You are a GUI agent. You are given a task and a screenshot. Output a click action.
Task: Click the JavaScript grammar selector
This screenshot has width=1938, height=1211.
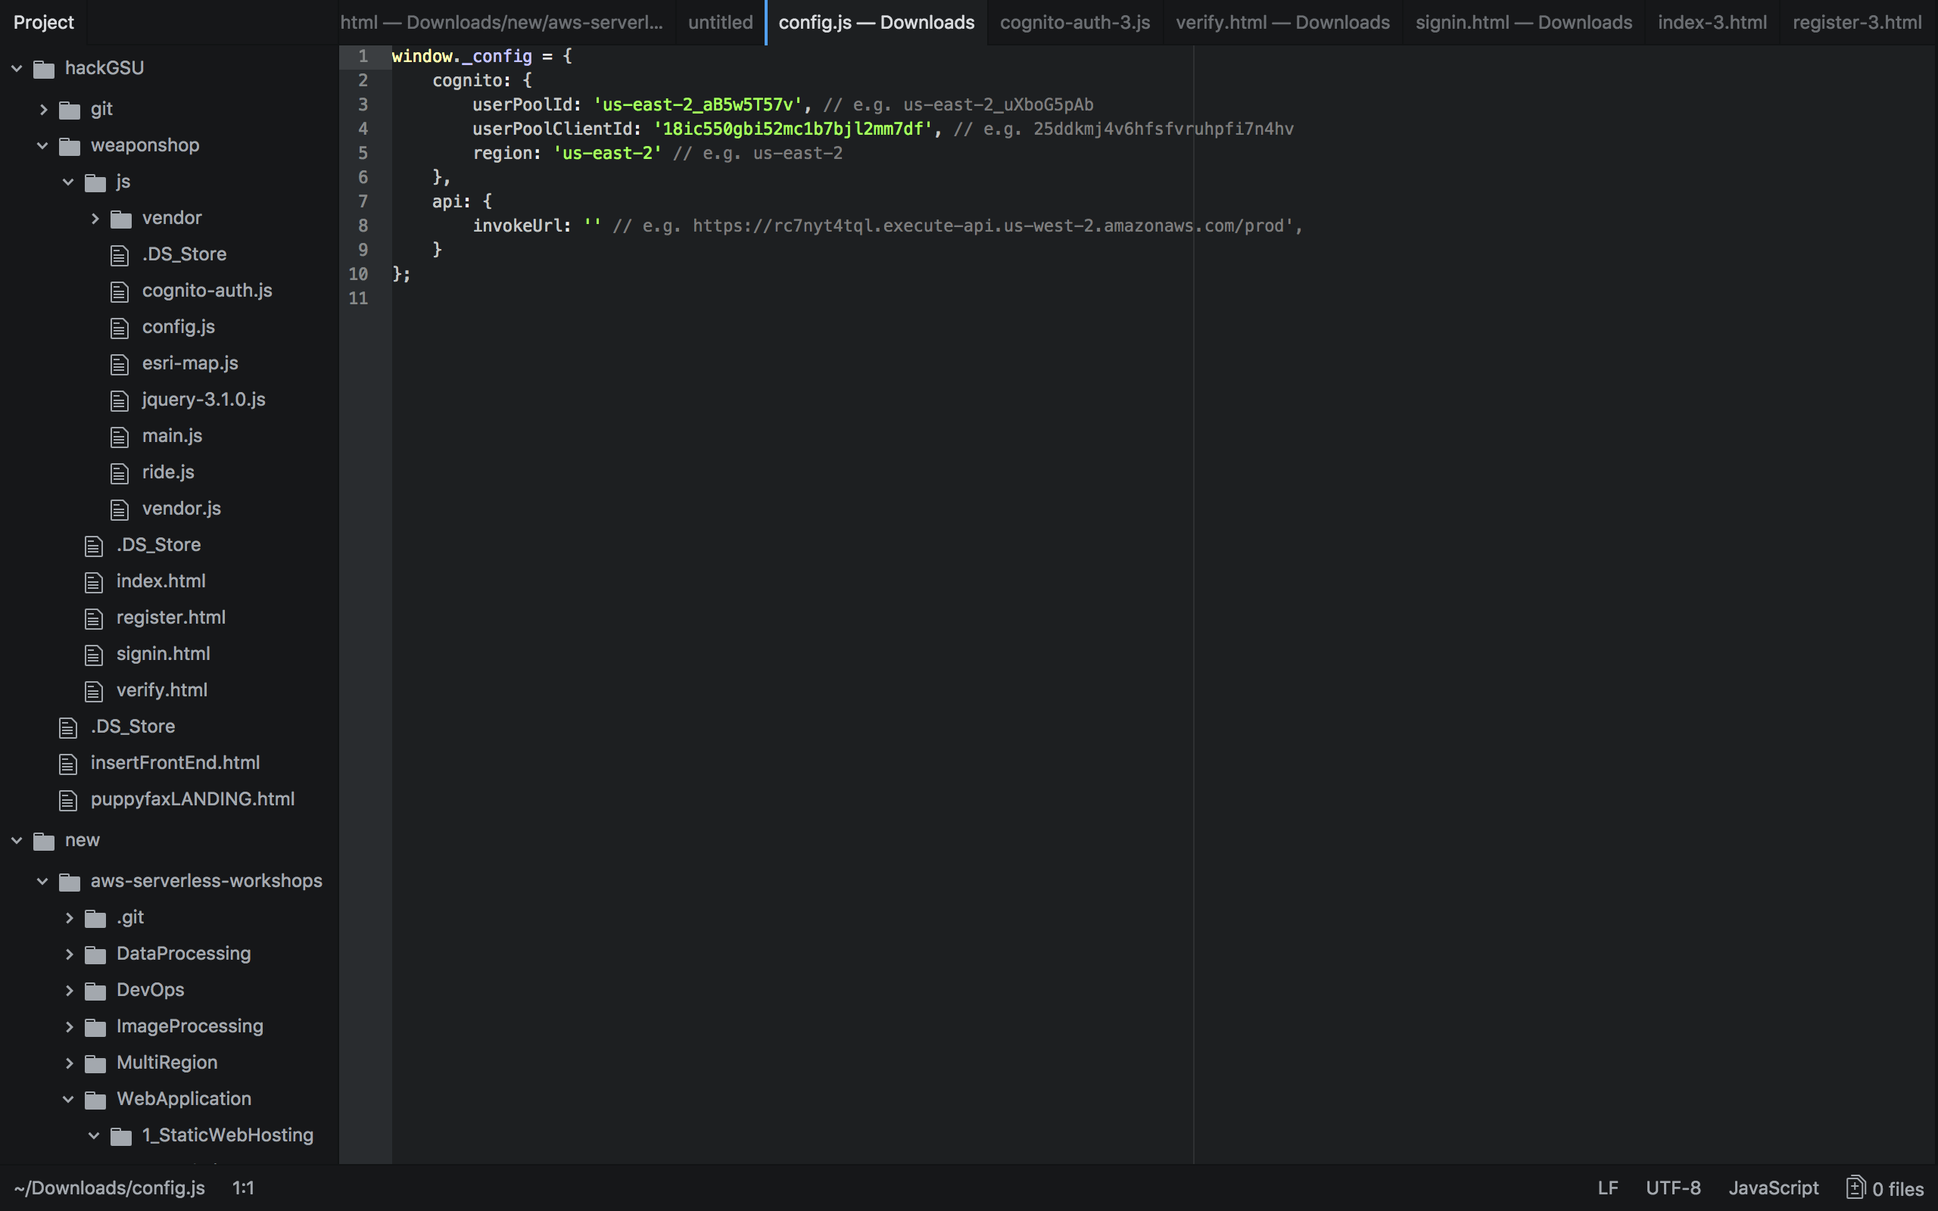pyautogui.click(x=1773, y=1188)
